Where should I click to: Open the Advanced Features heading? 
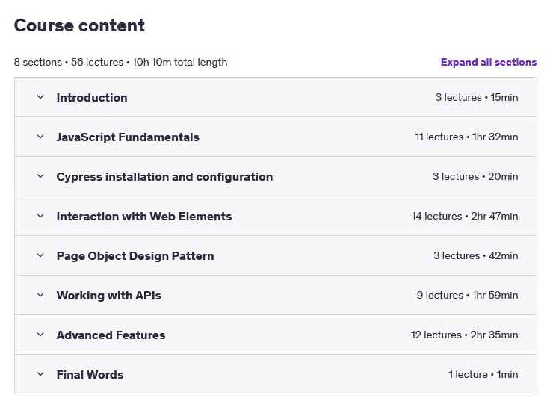click(x=111, y=335)
